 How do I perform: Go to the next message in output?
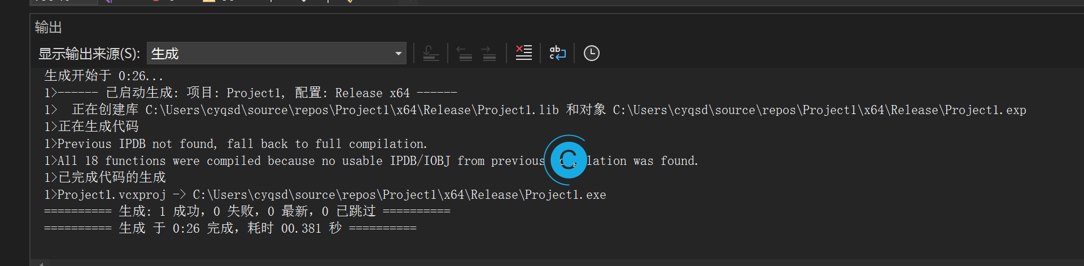coord(489,54)
